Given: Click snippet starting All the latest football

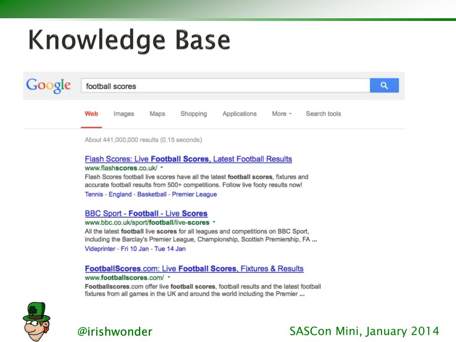Looking at the screenshot, I should [x=201, y=235].
